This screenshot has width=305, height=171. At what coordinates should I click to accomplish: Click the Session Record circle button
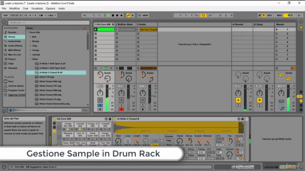point(140,15)
